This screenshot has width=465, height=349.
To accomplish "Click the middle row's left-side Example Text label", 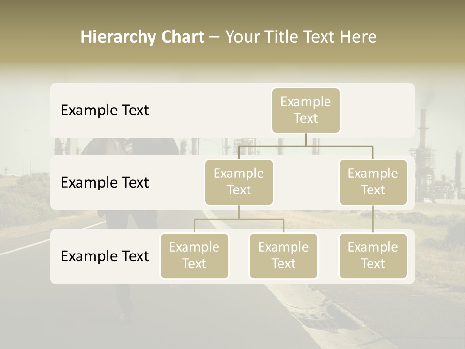I will pyautogui.click(x=105, y=183).
